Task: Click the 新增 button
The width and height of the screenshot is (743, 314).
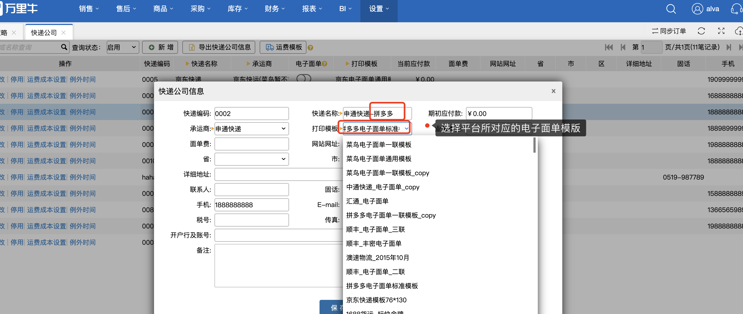Action: [160, 47]
